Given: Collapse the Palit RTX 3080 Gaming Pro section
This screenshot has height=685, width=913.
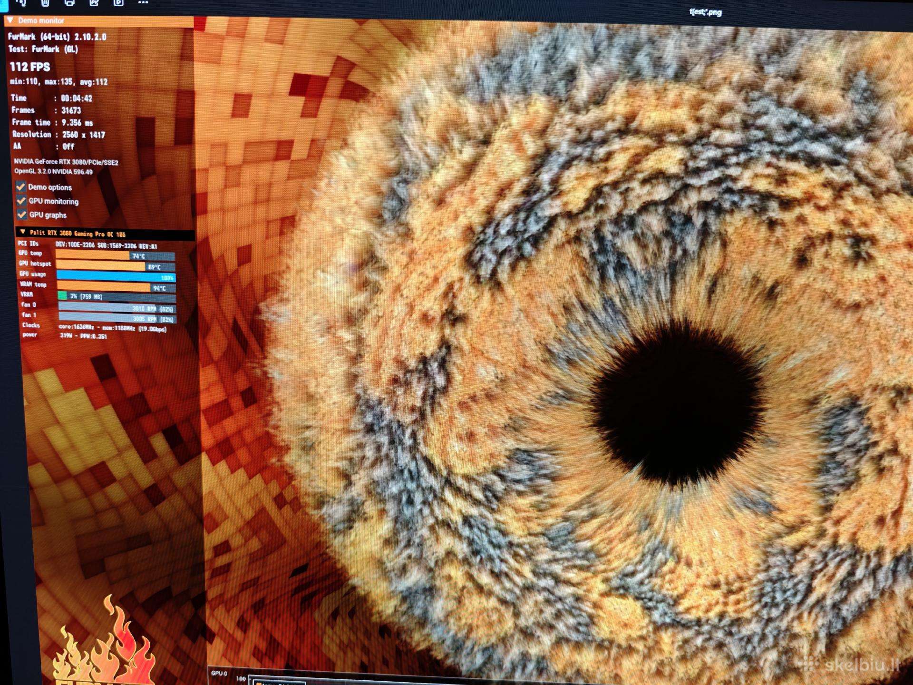Looking at the screenshot, I should click(22, 232).
